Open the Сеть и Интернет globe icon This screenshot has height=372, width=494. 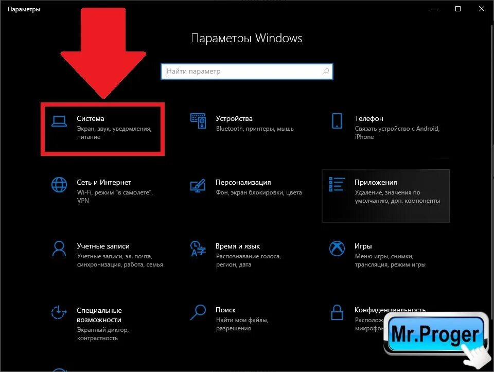59,185
